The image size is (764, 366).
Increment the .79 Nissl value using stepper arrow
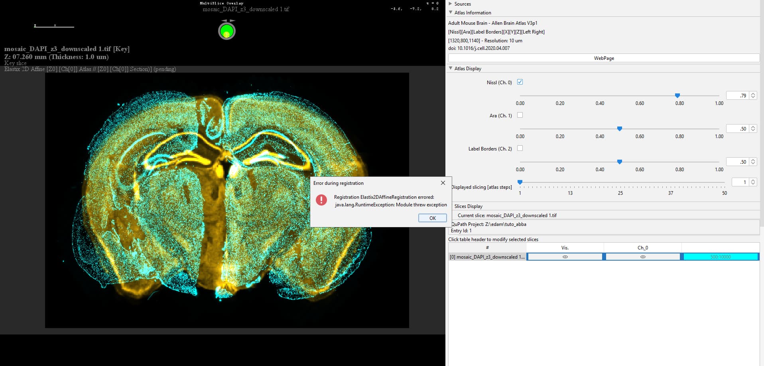click(x=753, y=93)
